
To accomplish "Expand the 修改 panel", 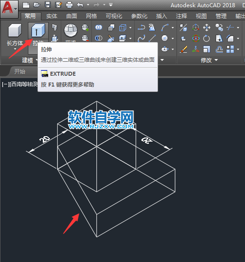I will click(209, 60).
